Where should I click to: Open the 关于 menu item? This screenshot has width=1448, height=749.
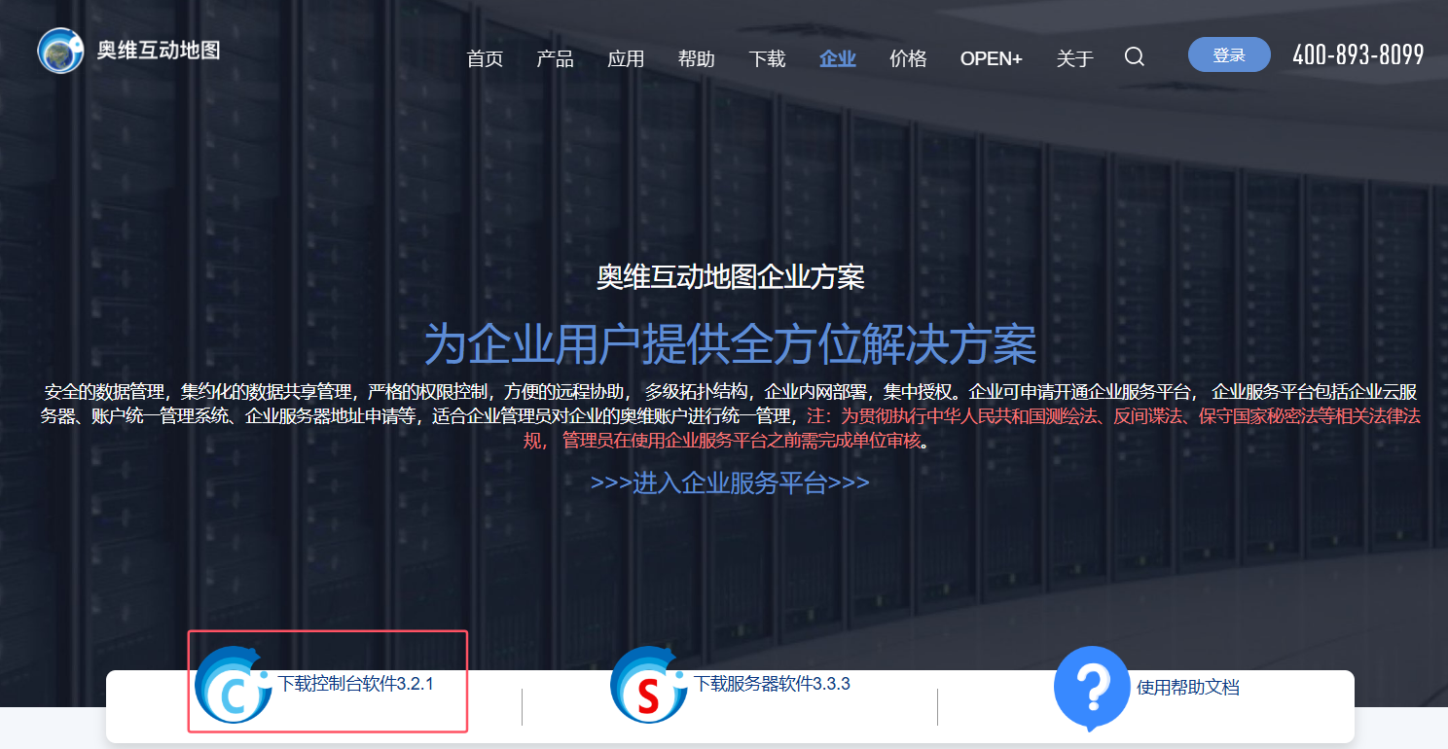point(1074,58)
